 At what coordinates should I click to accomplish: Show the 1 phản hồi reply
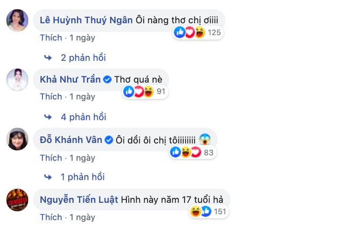coord(83,177)
